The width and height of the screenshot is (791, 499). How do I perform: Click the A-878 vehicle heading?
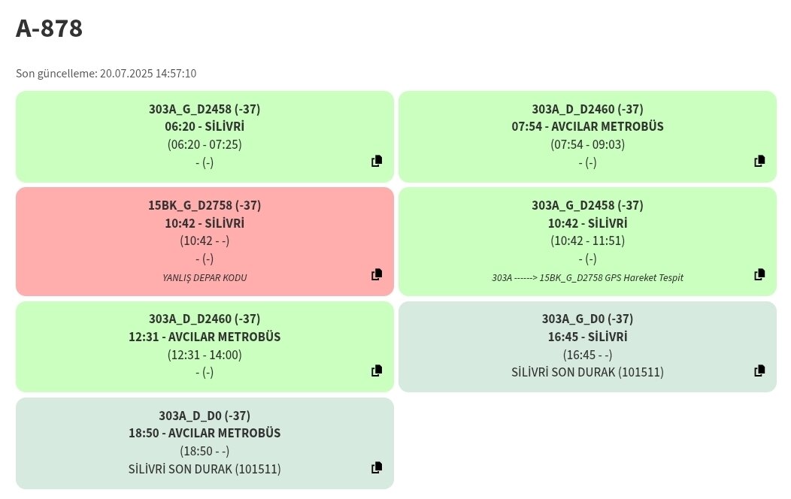coord(49,29)
